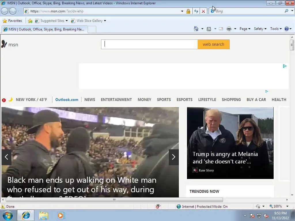
Task: Click the Internet Explorer taskbar icon
Action: (26, 215)
